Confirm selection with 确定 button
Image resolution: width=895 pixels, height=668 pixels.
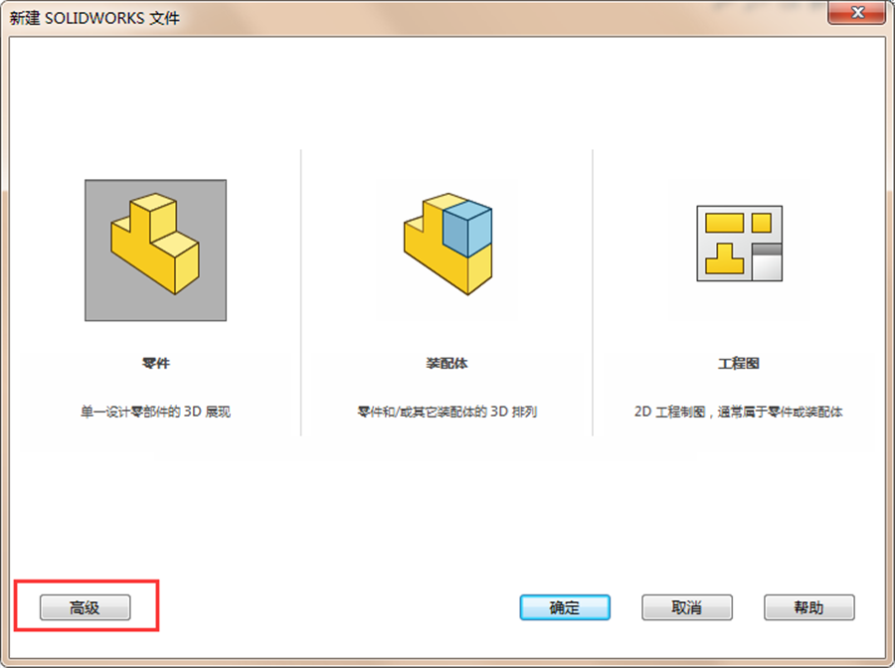point(565,607)
